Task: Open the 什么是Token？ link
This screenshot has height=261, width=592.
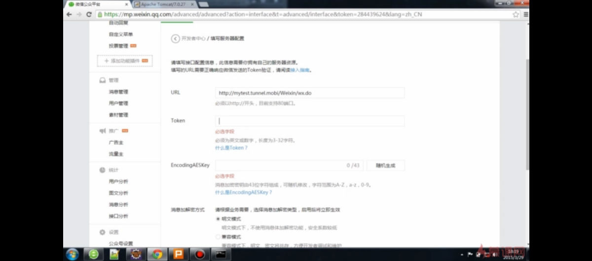Action: click(x=231, y=148)
